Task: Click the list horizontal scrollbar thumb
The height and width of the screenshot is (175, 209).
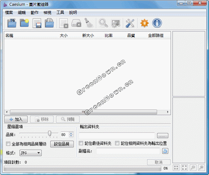Action: (x=84, y=112)
